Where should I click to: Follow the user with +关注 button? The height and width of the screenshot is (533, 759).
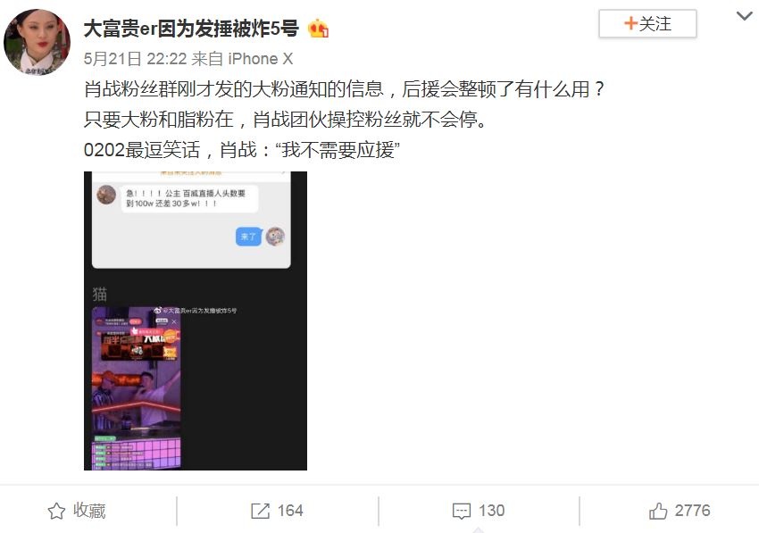click(647, 24)
